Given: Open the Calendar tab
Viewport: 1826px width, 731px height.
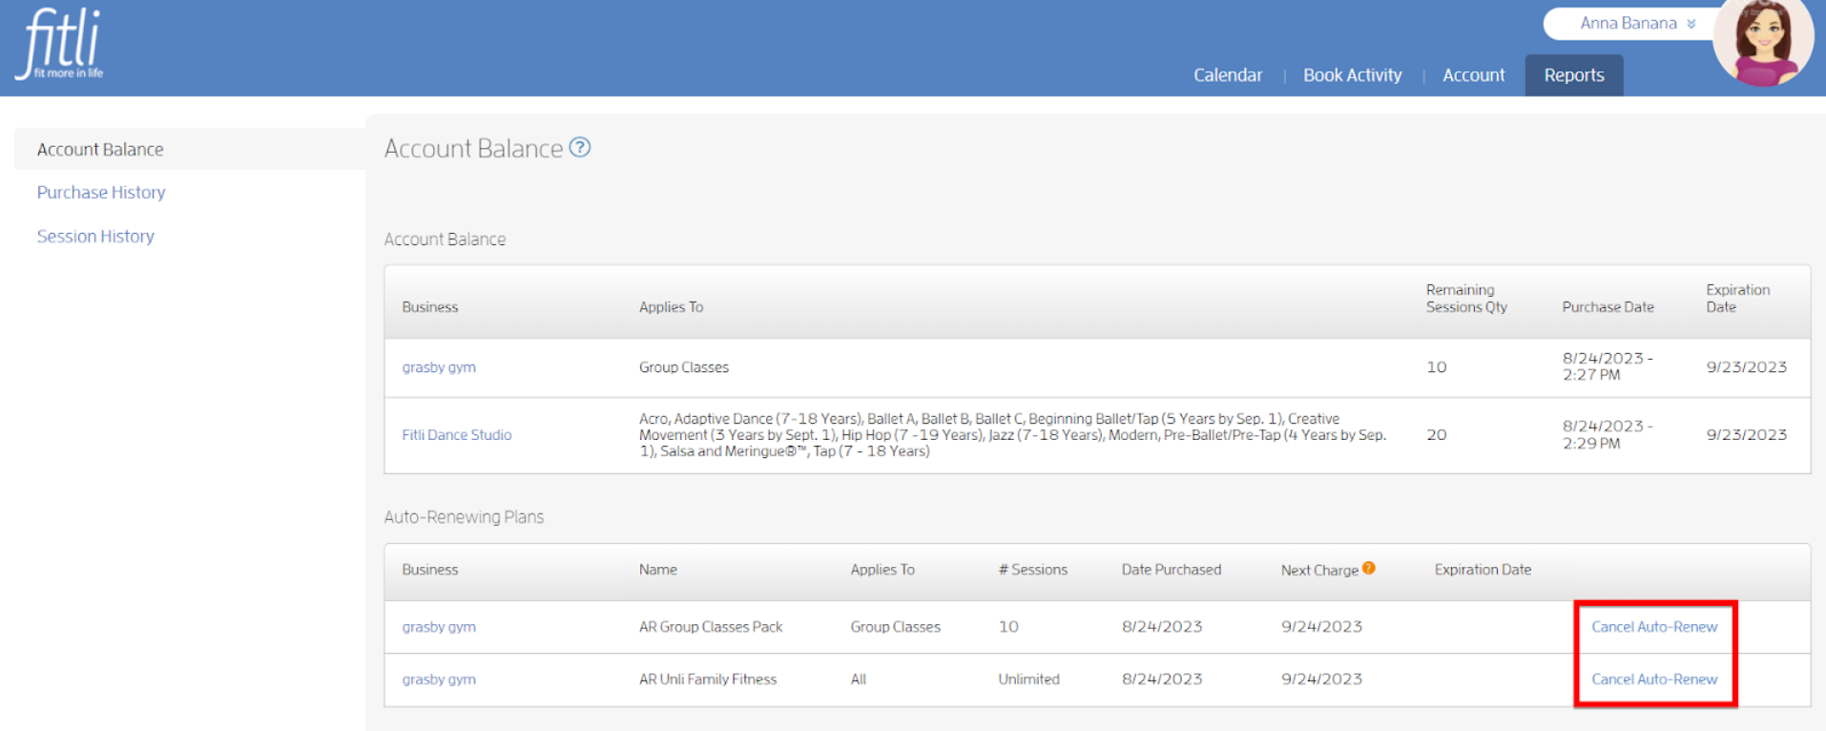Looking at the screenshot, I should (x=1228, y=75).
